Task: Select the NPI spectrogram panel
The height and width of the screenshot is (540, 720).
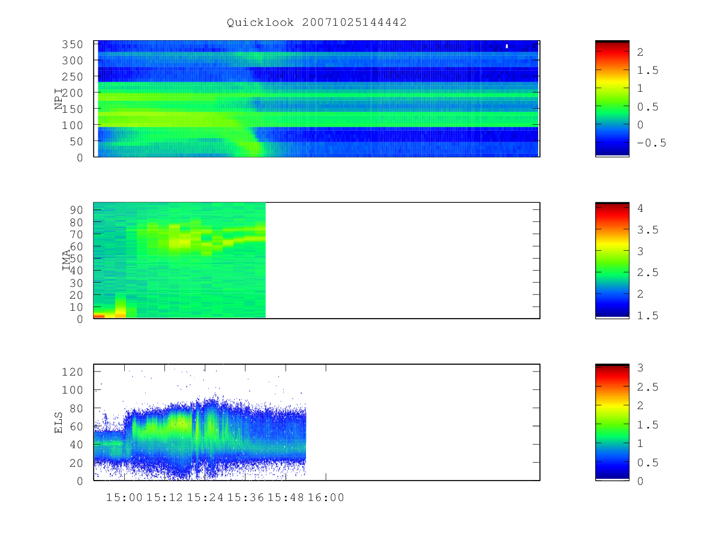Action: click(x=317, y=98)
